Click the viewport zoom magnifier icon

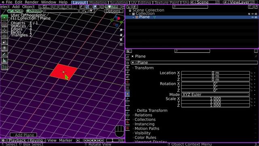tap(121, 30)
